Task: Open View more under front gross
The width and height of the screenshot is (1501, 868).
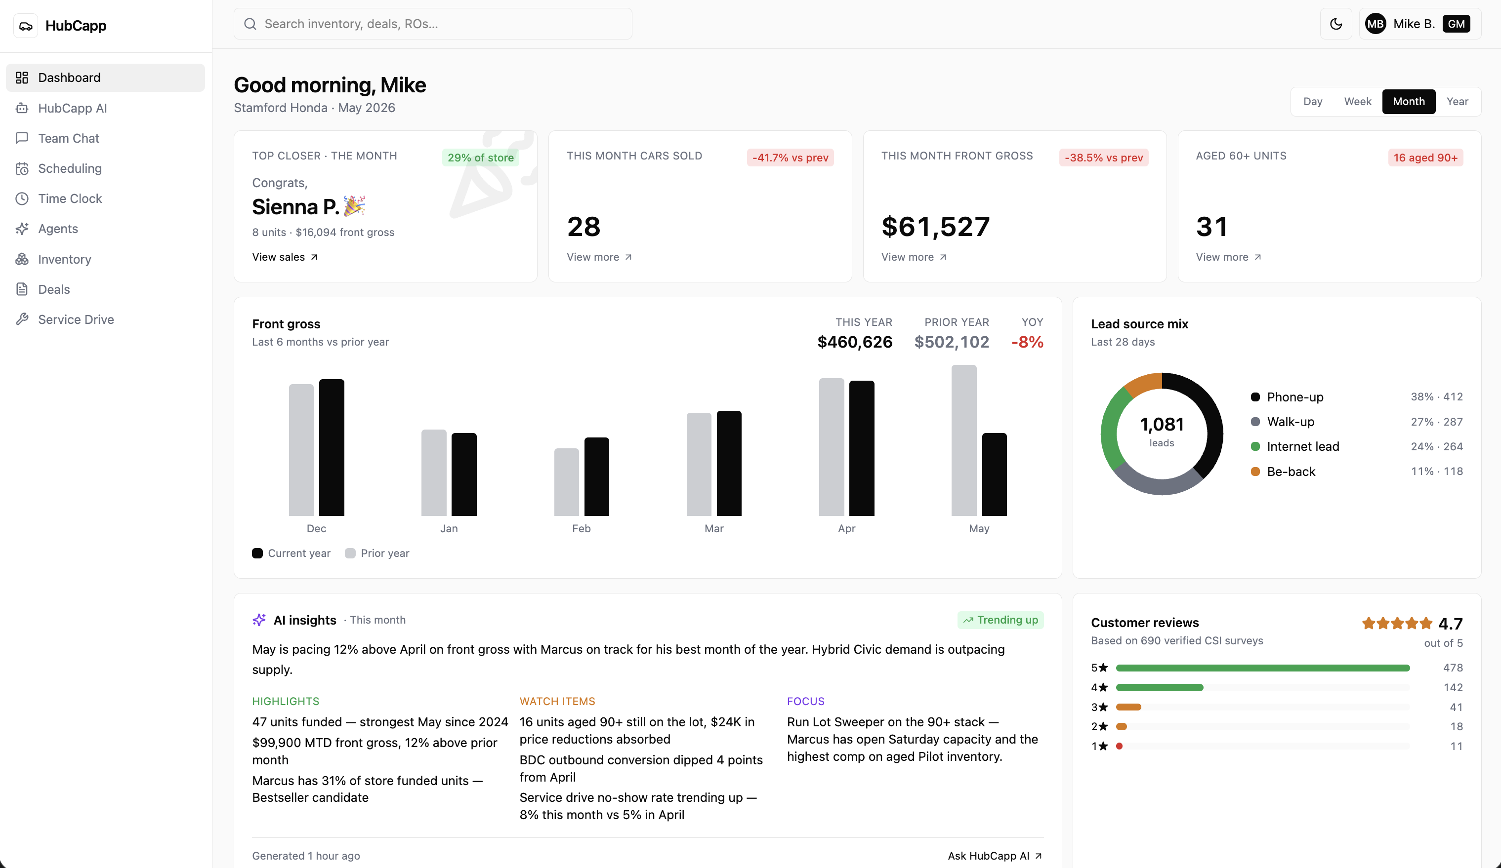Action: (914, 257)
